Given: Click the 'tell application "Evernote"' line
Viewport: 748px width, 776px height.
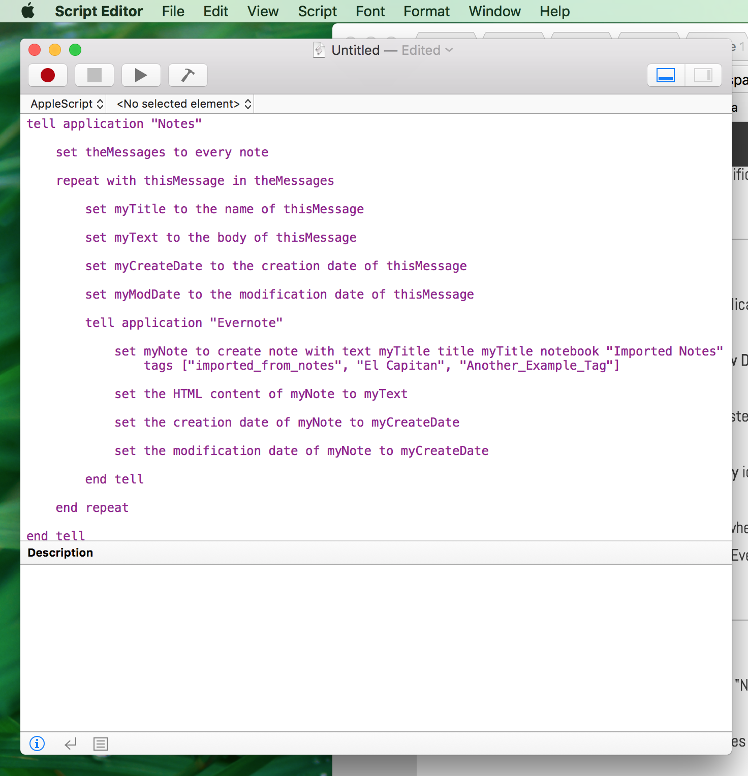Looking at the screenshot, I should tap(184, 322).
